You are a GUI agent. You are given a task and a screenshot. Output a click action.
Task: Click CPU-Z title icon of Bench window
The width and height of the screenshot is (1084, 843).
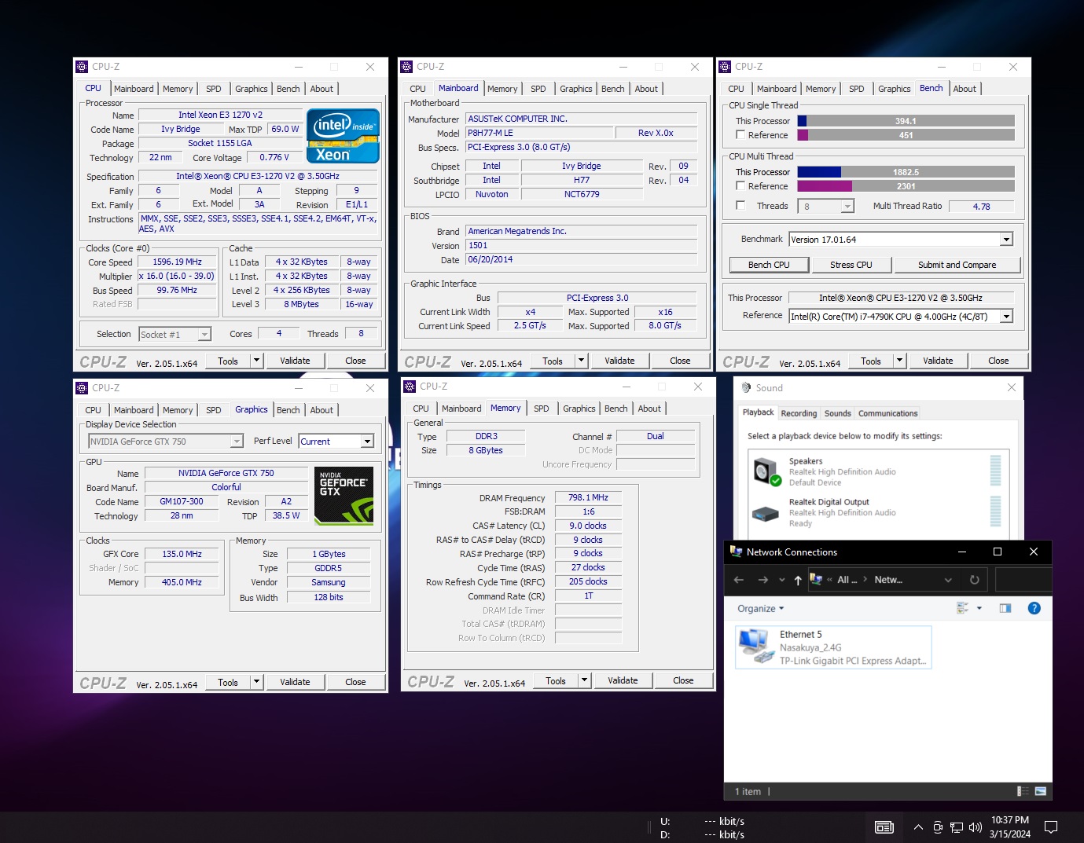pyautogui.click(x=725, y=67)
